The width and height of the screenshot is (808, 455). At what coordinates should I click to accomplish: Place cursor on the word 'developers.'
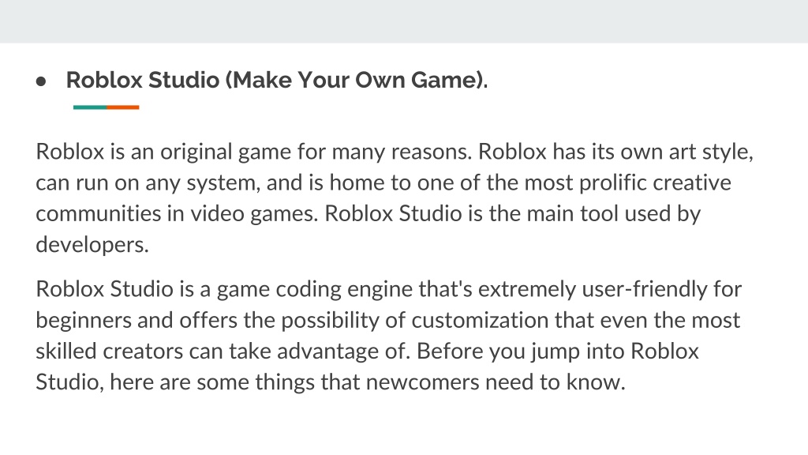pos(92,245)
